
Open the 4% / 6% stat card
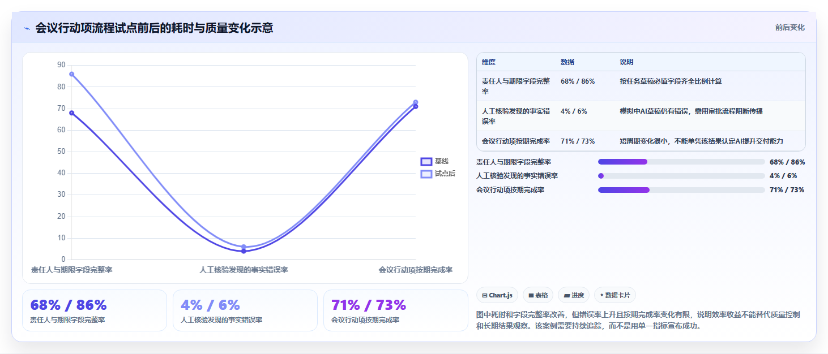coord(245,310)
